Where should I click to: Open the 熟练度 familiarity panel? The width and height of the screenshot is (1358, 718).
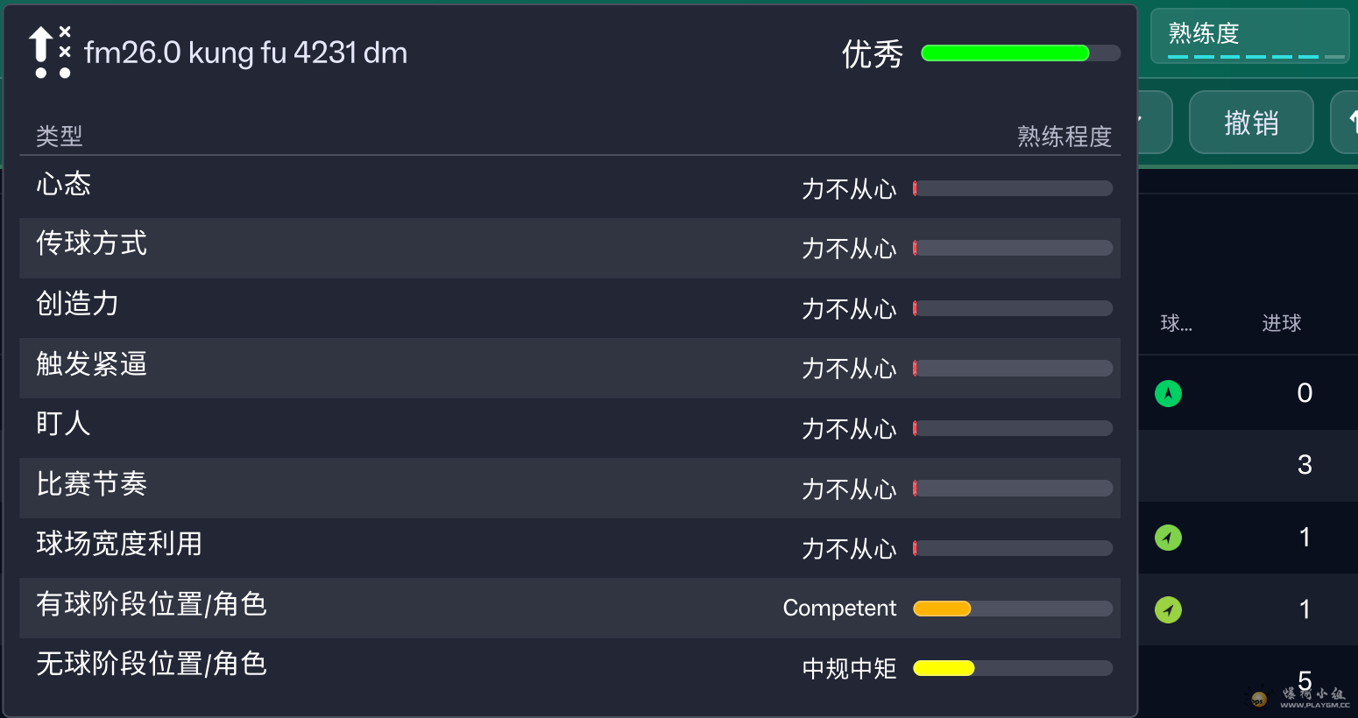click(x=1249, y=36)
